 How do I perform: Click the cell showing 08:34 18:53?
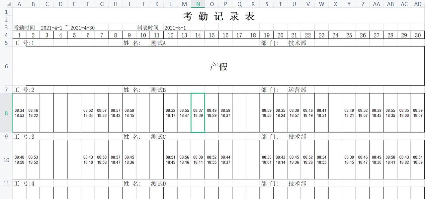tap(19, 113)
